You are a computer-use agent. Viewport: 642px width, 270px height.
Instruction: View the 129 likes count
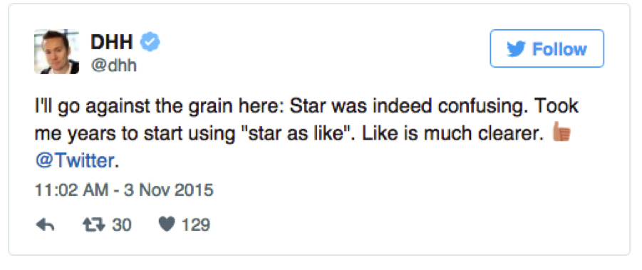click(195, 224)
